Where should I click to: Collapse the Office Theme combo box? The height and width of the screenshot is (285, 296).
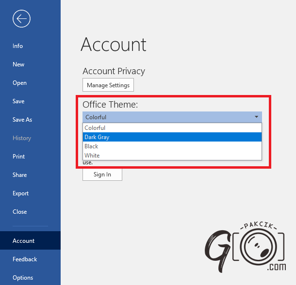pos(172,117)
